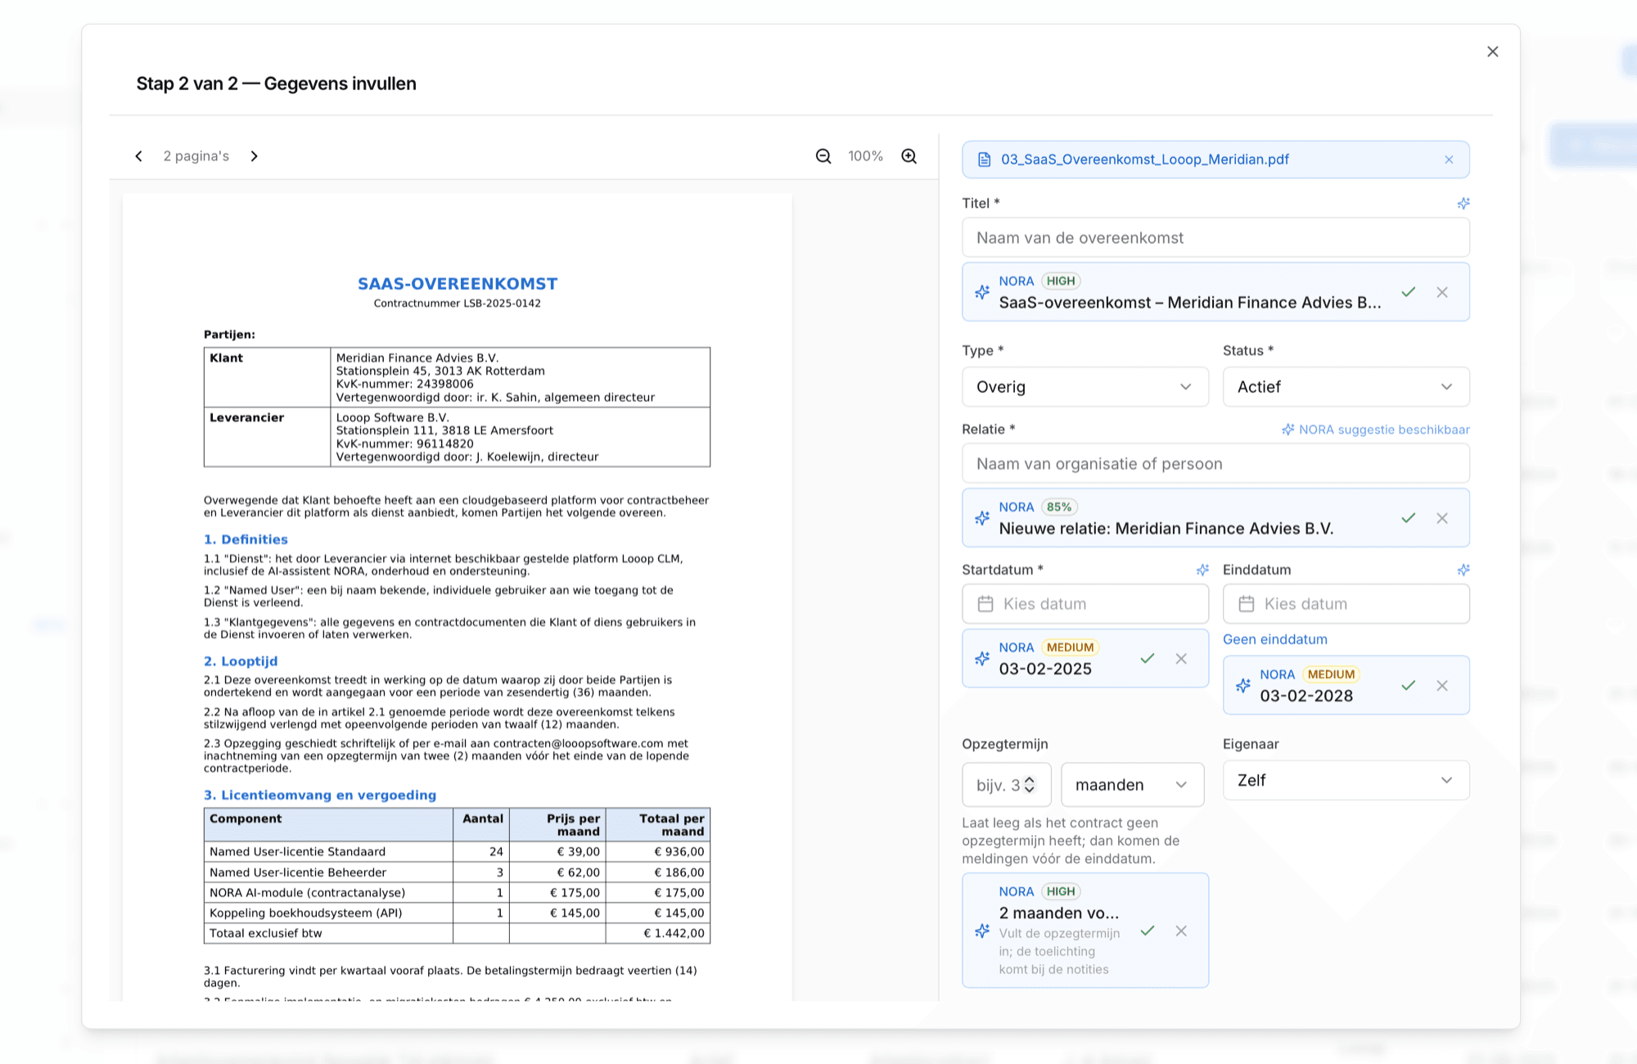Click contract number LSB-2025-0142 text
This screenshot has height=1064, width=1637.
tap(457, 304)
